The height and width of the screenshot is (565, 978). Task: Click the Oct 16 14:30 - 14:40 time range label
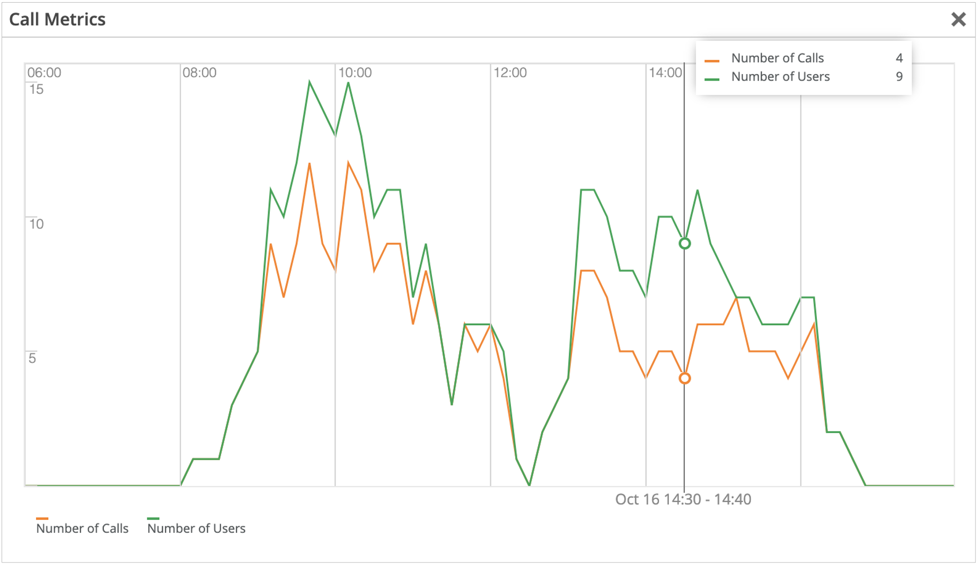(x=683, y=499)
